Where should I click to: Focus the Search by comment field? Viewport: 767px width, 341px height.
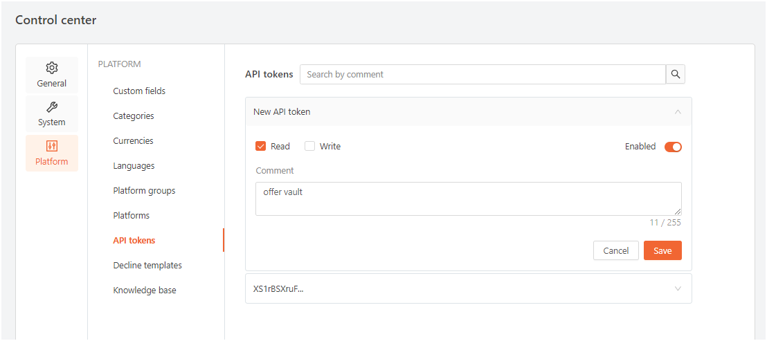click(x=482, y=74)
